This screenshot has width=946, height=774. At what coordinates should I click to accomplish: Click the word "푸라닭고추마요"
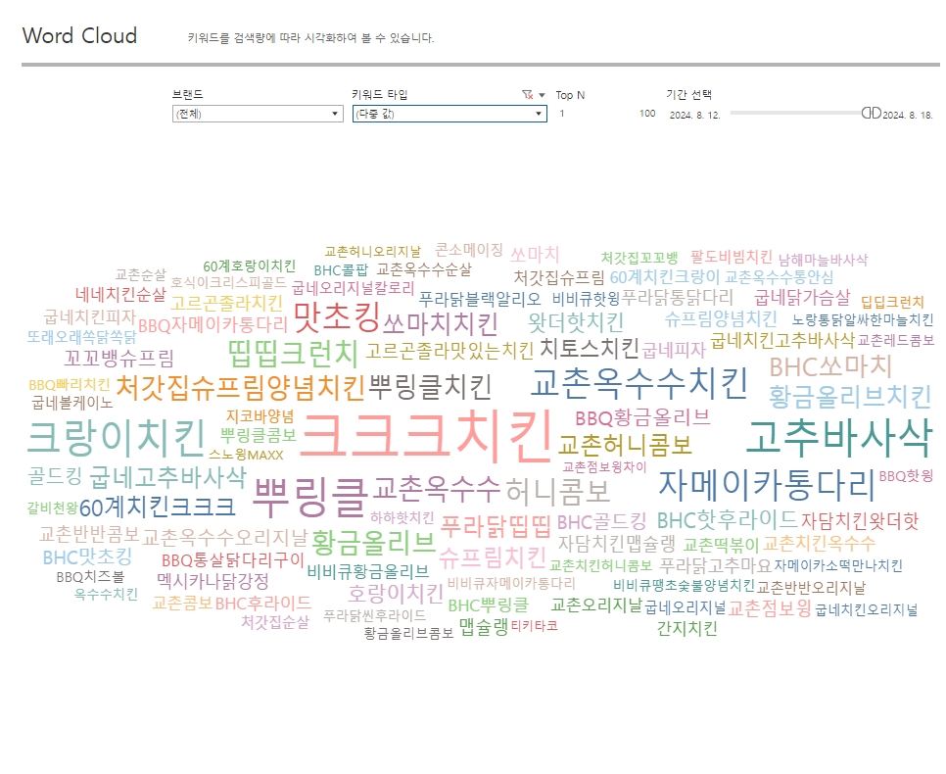(715, 565)
